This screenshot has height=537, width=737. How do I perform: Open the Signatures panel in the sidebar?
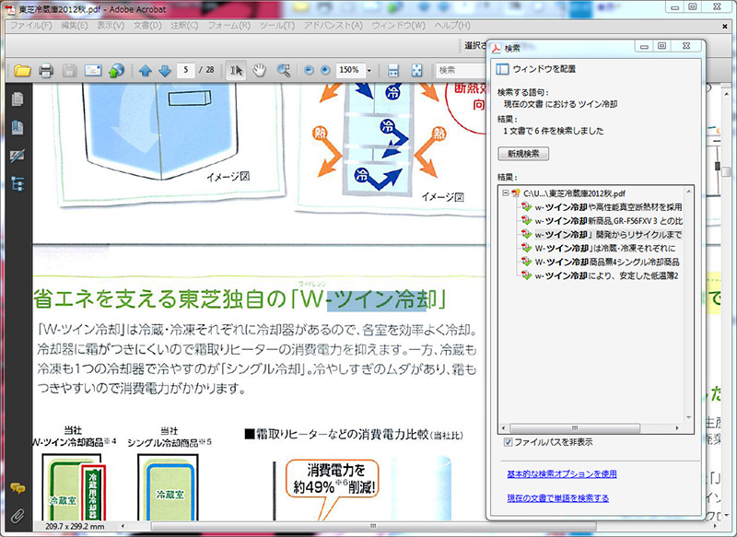coord(16,155)
